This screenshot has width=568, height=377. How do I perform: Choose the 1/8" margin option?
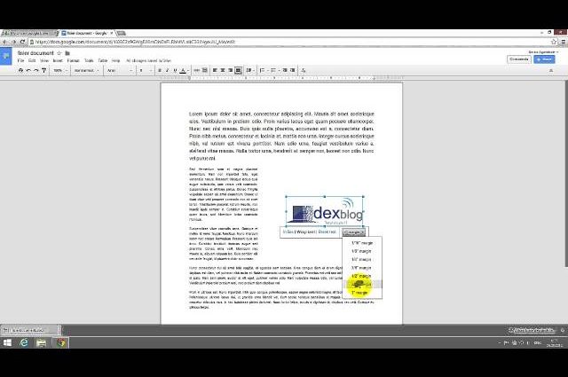[362, 251]
